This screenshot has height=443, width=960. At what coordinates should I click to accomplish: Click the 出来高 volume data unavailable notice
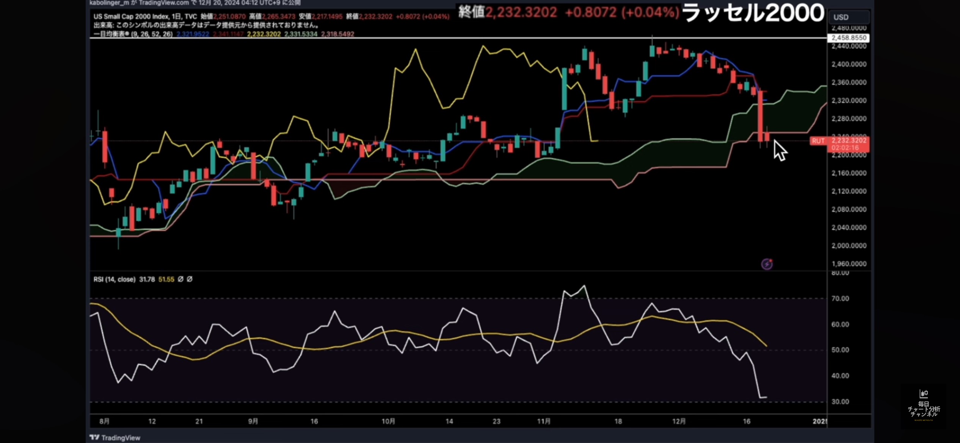pos(206,25)
